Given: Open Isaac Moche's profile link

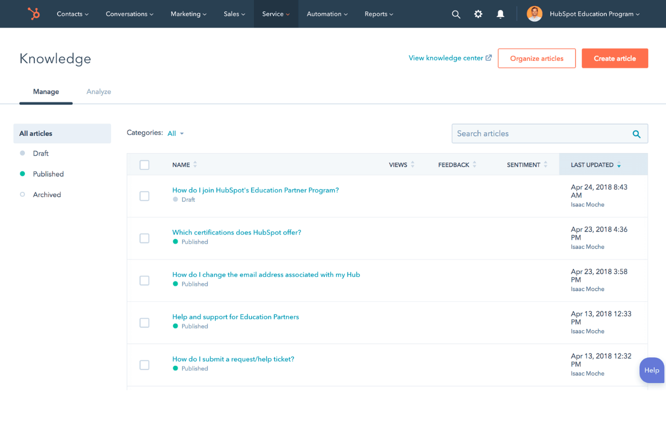Looking at the screenshot, I should [x=587, y=204].
